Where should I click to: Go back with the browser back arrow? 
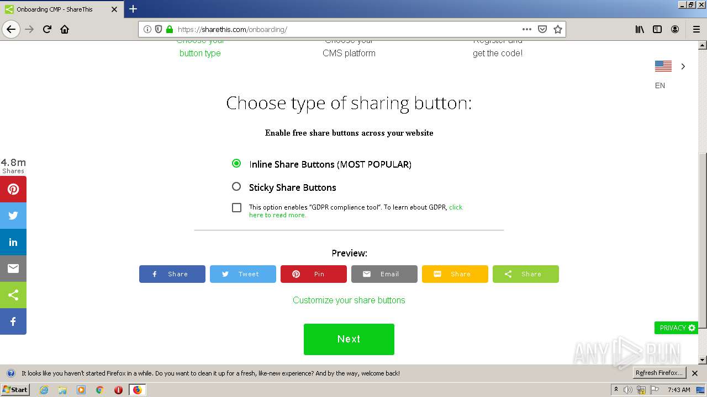[11, 29]
